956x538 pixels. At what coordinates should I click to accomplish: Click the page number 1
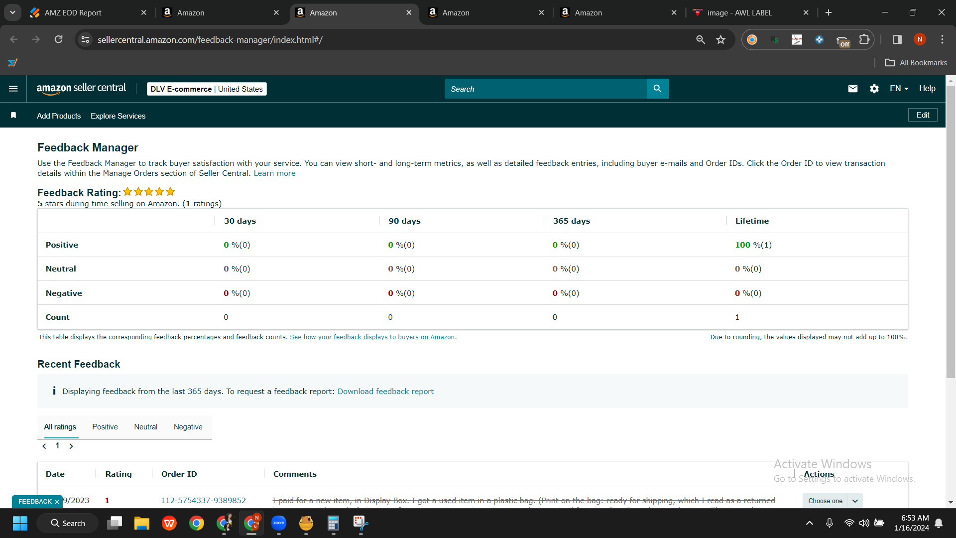click(x=57, y=446)
